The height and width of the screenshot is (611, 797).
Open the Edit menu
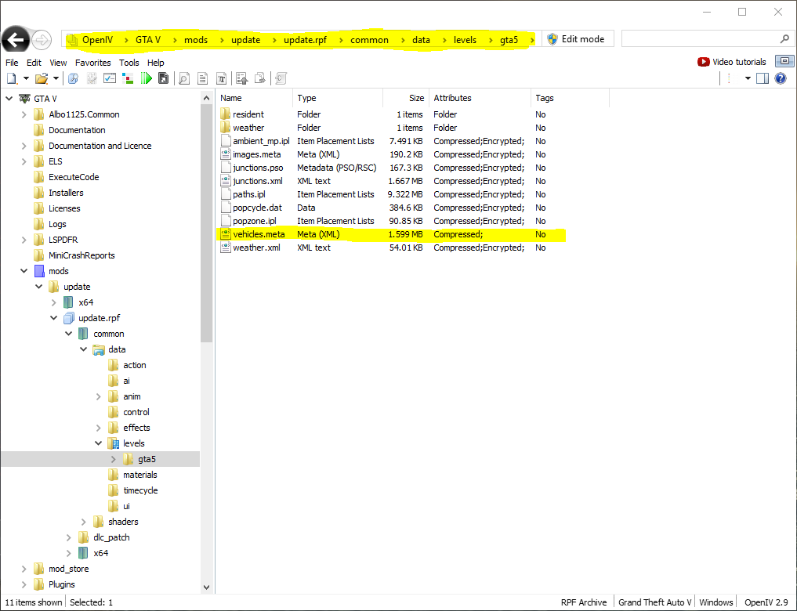(34, 63)
